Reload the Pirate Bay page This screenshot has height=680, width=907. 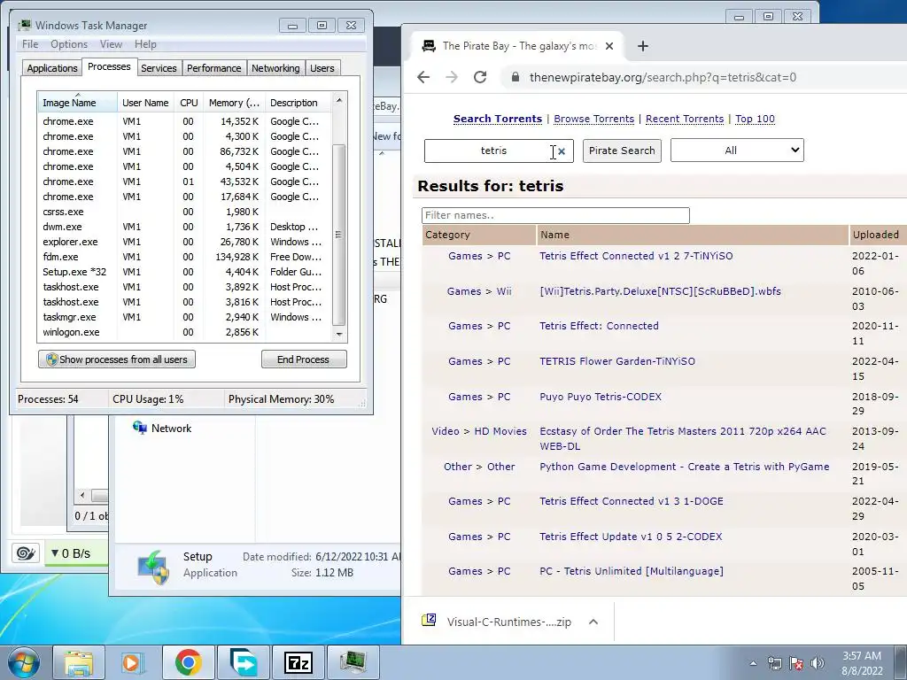pyautogui.click(x=480, y=77)
